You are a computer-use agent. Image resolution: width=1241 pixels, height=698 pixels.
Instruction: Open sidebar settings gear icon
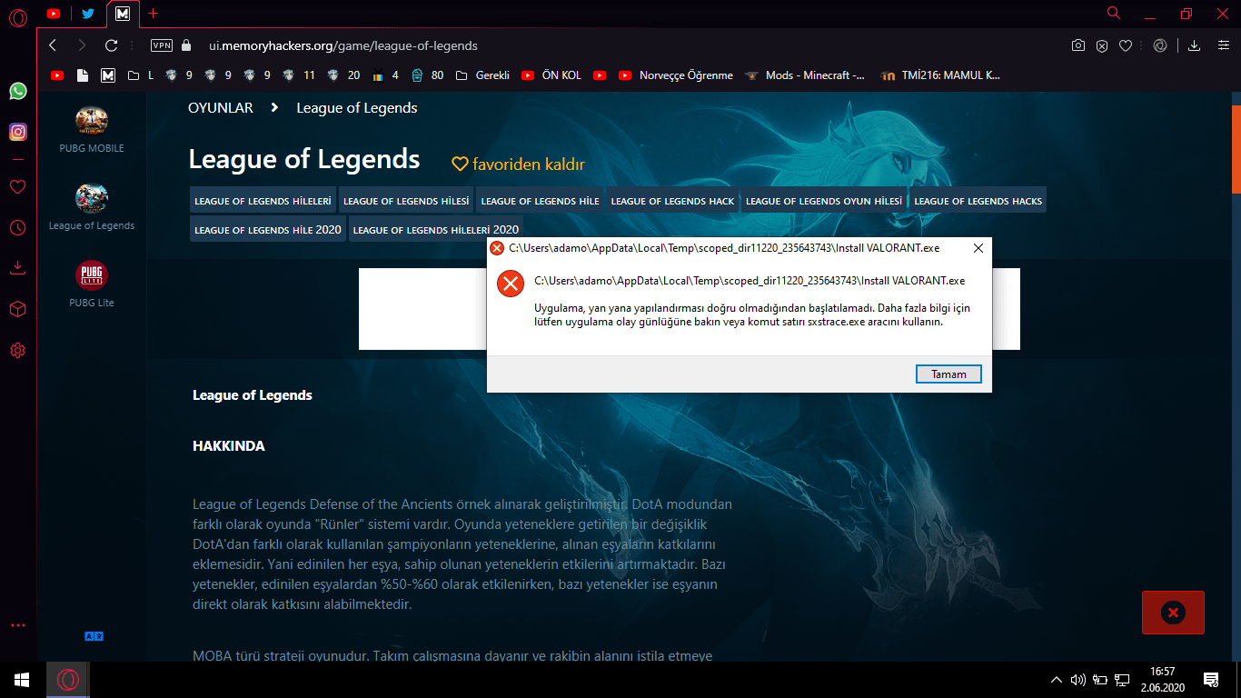17,350
